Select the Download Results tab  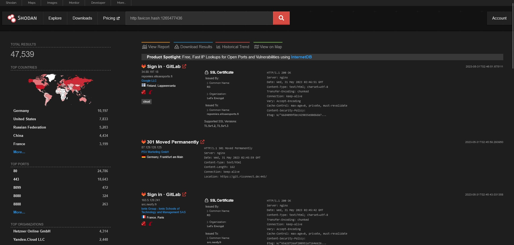click(x=193, y=46)
